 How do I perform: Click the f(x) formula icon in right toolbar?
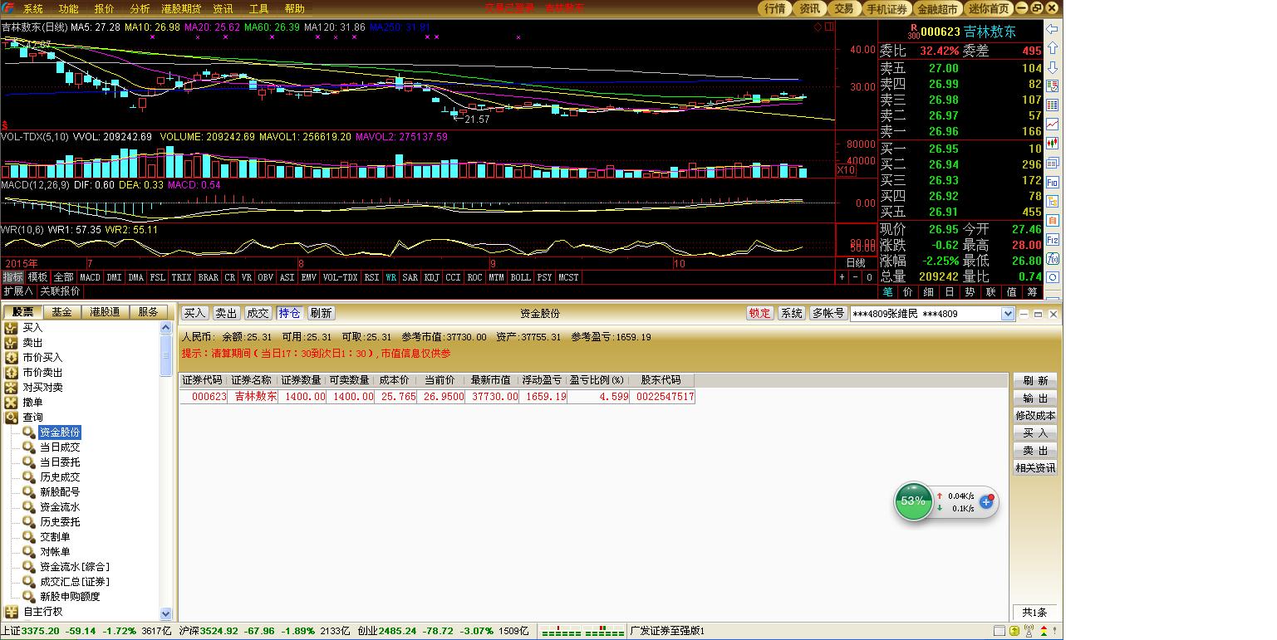tap(1053, 258)
